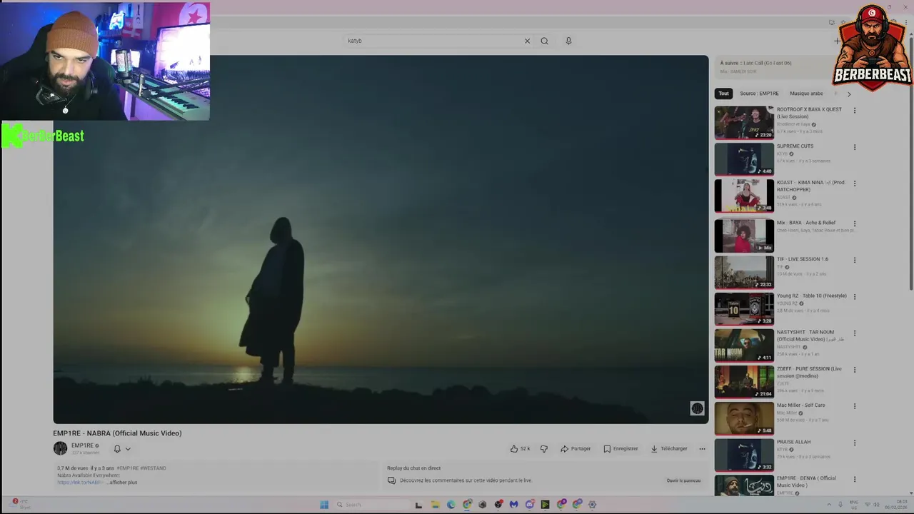Open the PRAISE ALLAH video title
This screenshot has height=514, width=914.
[x=793, y=442]
